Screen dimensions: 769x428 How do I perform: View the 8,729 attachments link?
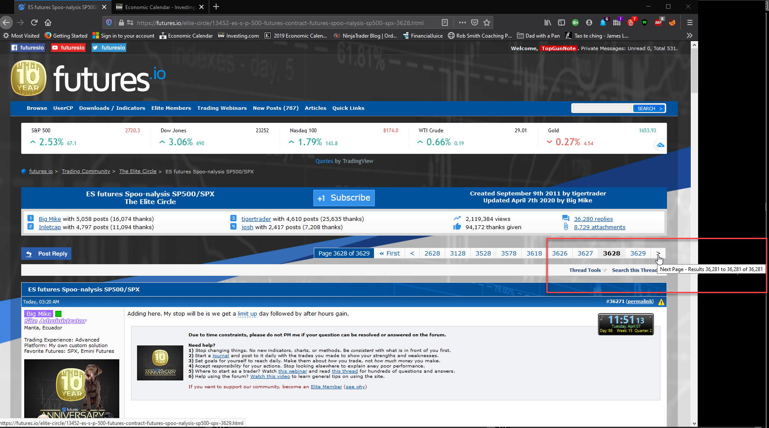[x=600, y=227]
